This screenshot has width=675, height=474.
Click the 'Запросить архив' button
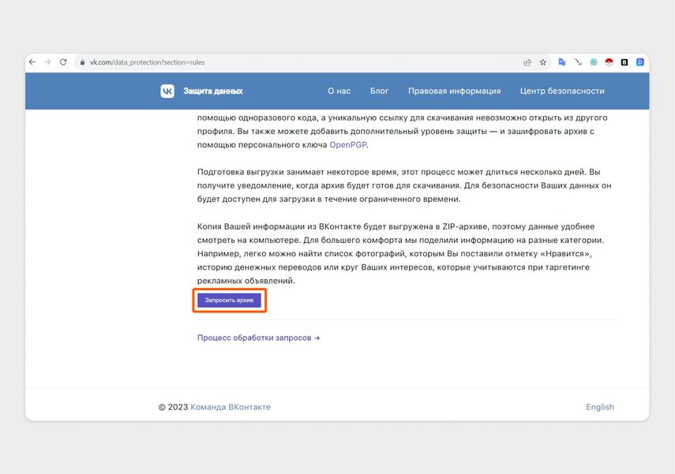tap(229, 300)
